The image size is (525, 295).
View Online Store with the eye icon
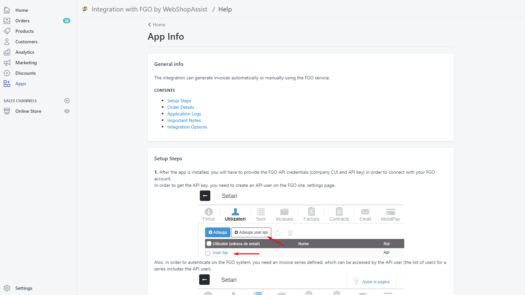[x=67, y=111]
